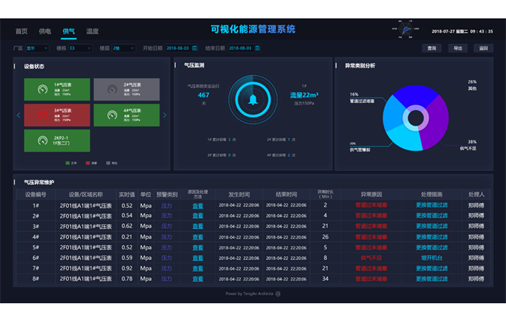Click the 4#气压表 gauge icon
Viewport: 506px width, 316px height.
112,115
